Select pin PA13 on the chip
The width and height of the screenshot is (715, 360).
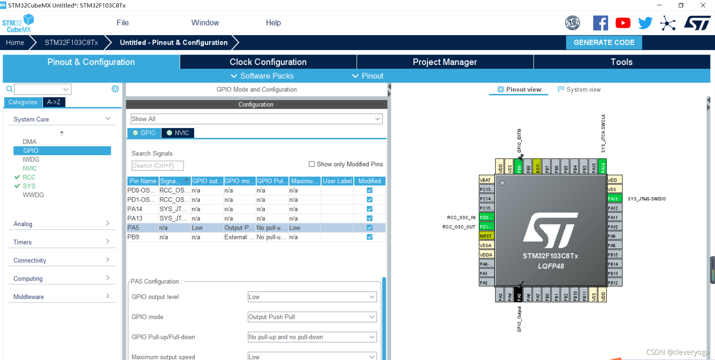(615, 199)
